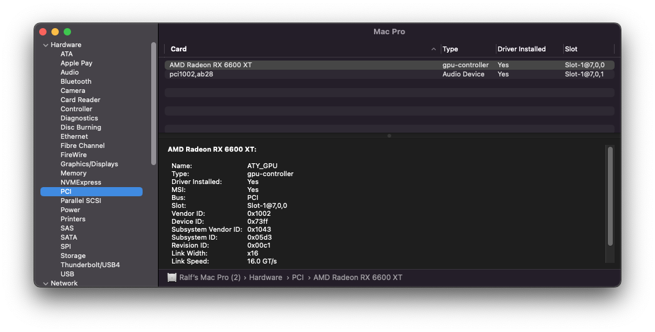Open NVMExpress hardware info
The image size is (655, 332).
pos(81,182)
